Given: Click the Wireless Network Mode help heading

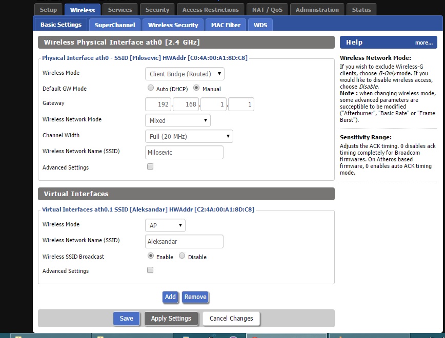Looking at the screenshot, I should pos(375,58).
